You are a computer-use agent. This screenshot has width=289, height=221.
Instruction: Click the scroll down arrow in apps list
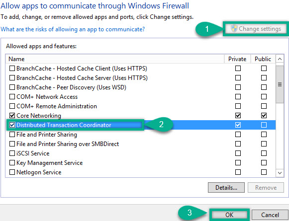click(x=280, y=173)
